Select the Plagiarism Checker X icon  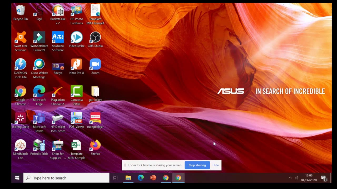point(58,96)
